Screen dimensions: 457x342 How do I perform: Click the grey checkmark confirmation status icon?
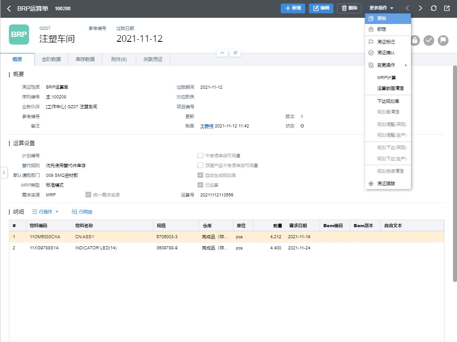click(x=429, y=40)
